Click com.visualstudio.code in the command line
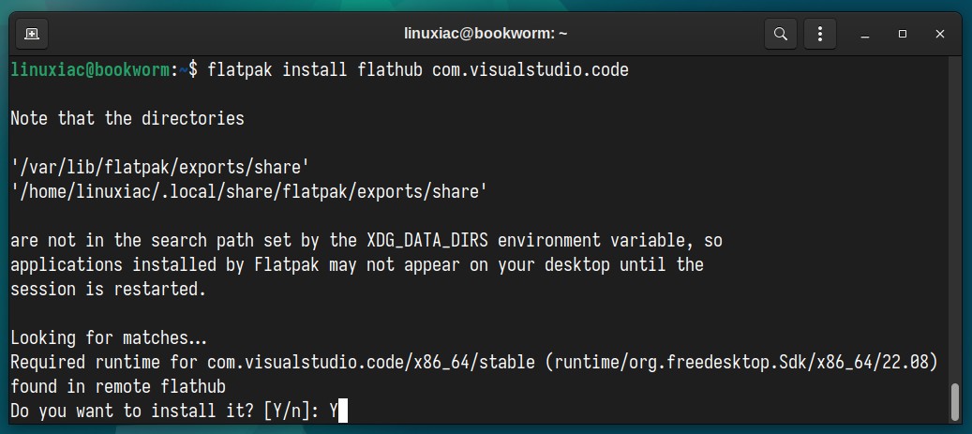Viewport: 972px width, 434px height. [530, 69]
